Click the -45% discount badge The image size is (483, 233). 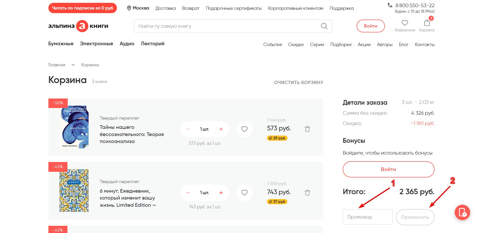(x=58, y=167)
